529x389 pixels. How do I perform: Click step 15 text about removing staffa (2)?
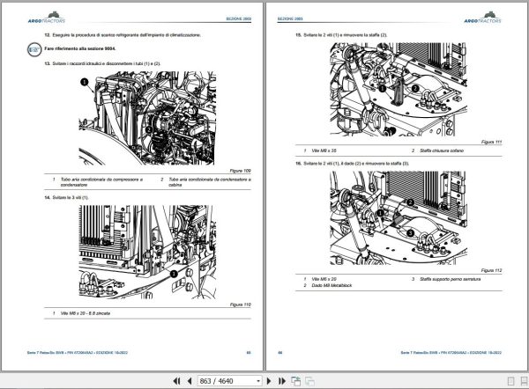pos(341,35)
